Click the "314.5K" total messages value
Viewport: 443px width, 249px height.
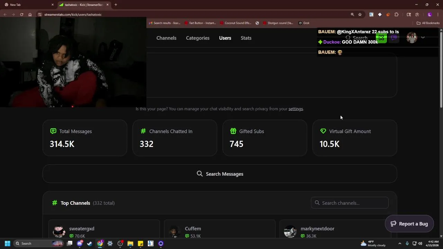click(62, 144)
